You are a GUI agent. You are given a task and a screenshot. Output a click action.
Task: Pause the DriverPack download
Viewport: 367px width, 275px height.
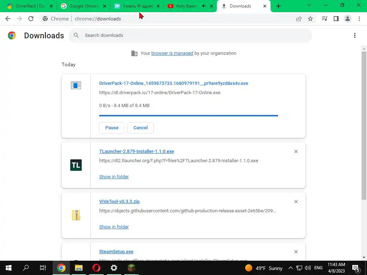(x=112, y=128)
